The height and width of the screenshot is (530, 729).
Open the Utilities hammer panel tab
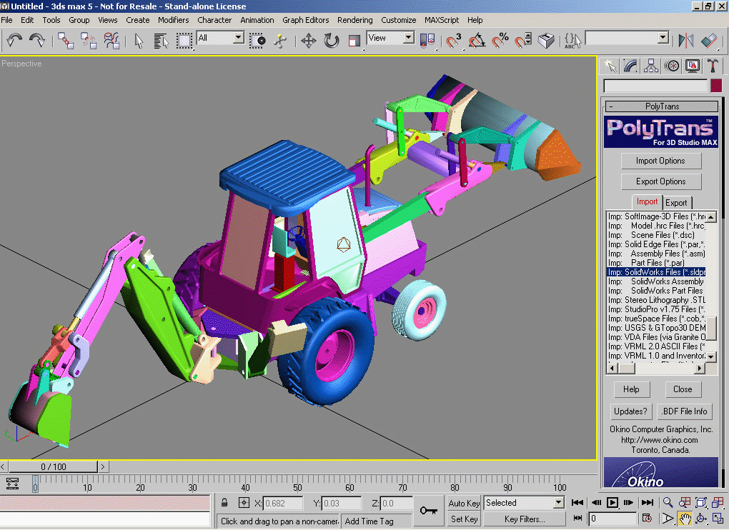click(713, 66)
